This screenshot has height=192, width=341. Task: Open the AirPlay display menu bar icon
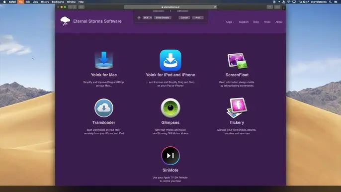coord(294,2)
